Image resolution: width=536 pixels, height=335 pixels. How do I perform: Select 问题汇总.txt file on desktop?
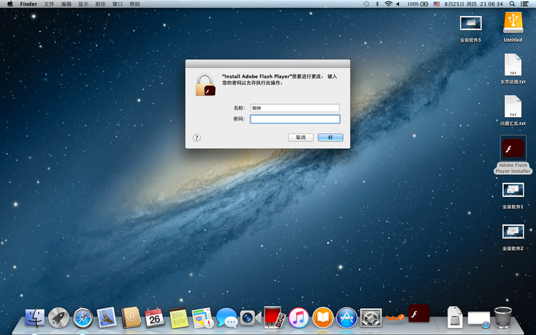click(513, 111)
